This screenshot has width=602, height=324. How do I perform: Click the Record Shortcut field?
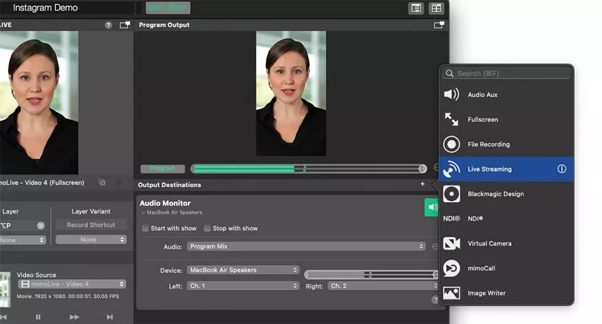pos(91,225)
